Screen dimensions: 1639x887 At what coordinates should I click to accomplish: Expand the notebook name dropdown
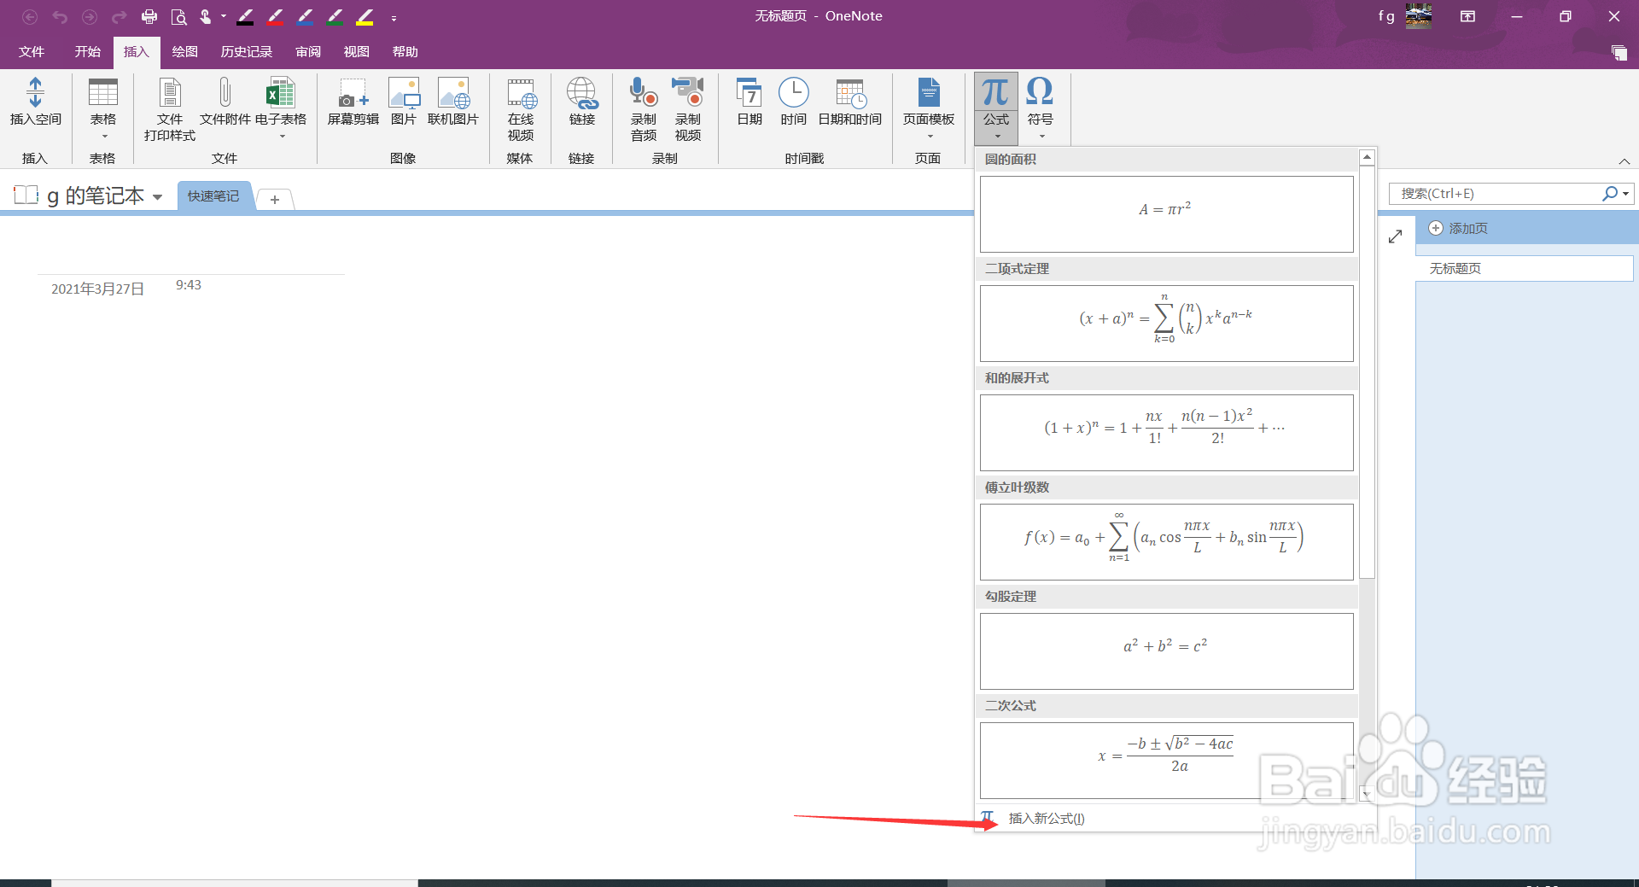(x=158, y=197)
